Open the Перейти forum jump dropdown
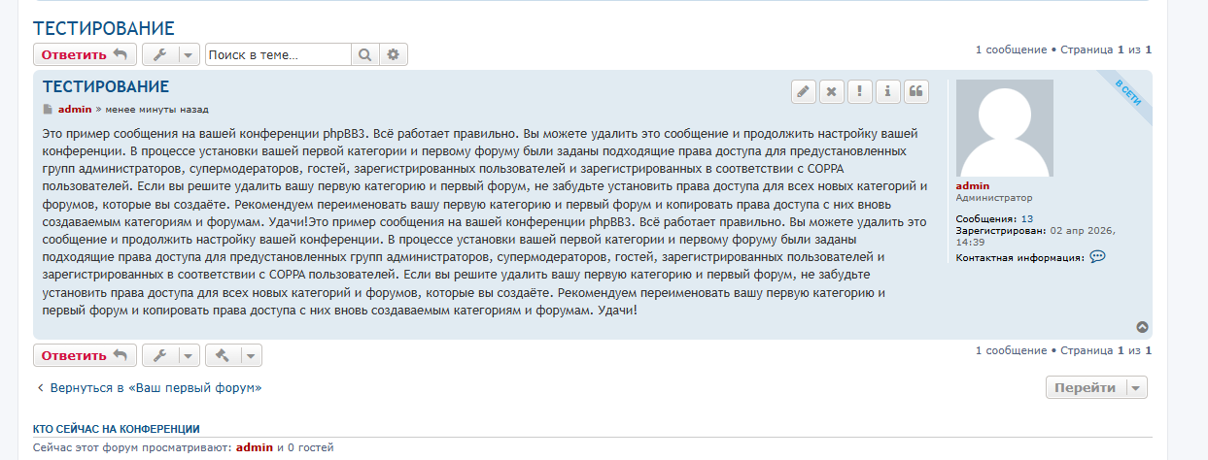The width and height of the screenshot is (1208, 460). [1096, 387]
